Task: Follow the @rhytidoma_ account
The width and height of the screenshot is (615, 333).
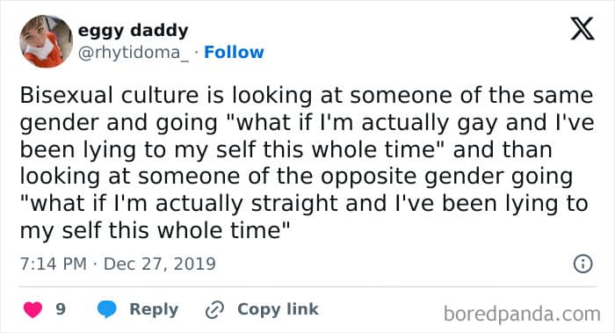Action: click(234, 52)
